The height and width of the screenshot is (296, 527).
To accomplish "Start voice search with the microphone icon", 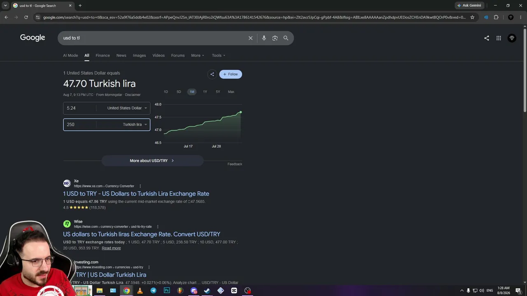I will [x=264, y=38].
